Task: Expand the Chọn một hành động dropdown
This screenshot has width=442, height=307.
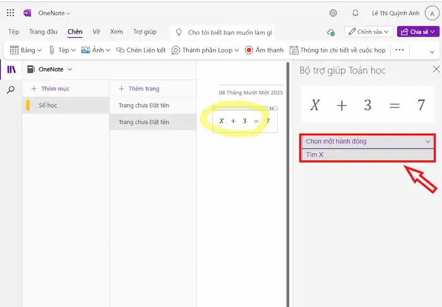Action: tap(367, 141)
